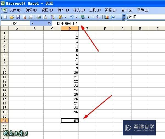
Task: Open the 数据(D) menu
Action: click(x=111, y=10)
